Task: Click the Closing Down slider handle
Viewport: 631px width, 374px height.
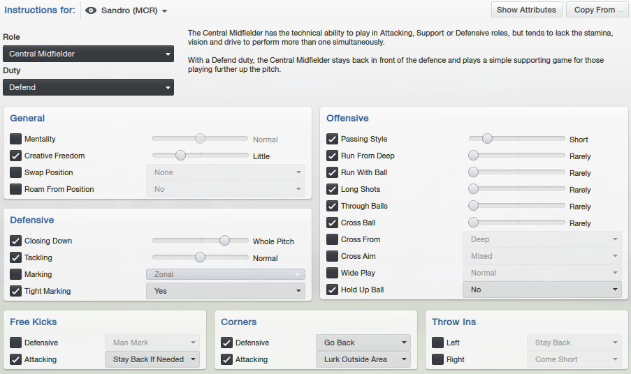Action: point(224,240)
